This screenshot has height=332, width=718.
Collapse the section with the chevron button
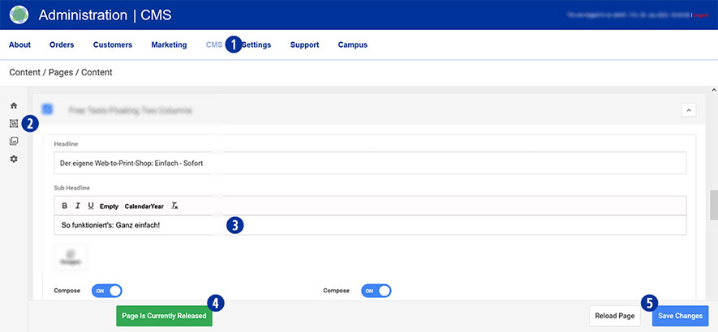coord(686,109)
